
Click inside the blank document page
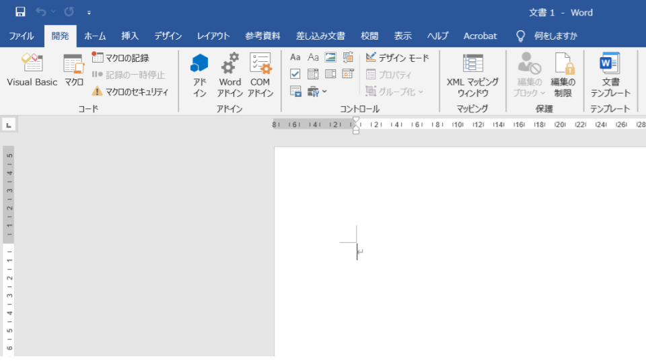(x=460, y=251)
